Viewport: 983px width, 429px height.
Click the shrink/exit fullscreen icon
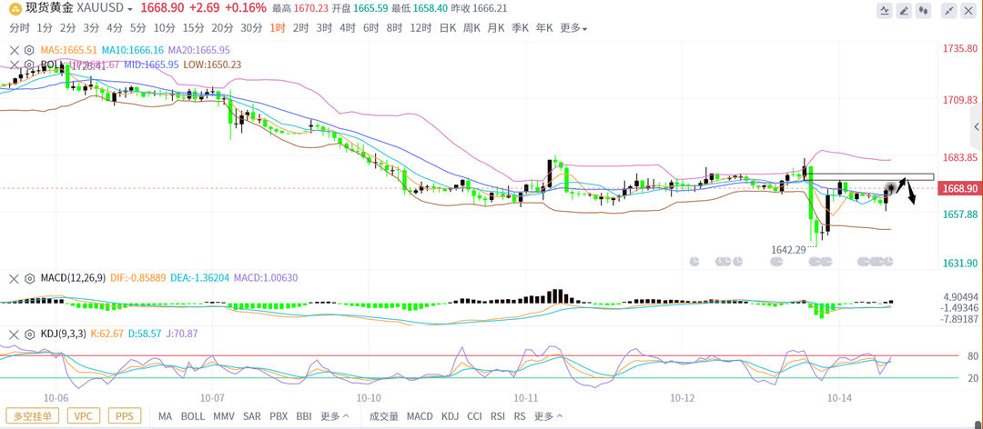point(949,11)
